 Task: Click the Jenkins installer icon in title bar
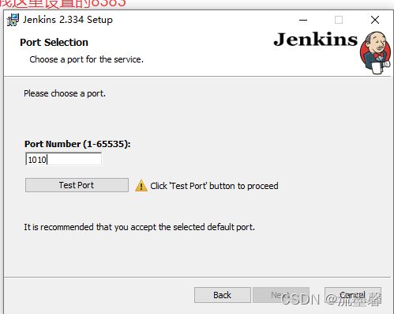click(13, 20)
